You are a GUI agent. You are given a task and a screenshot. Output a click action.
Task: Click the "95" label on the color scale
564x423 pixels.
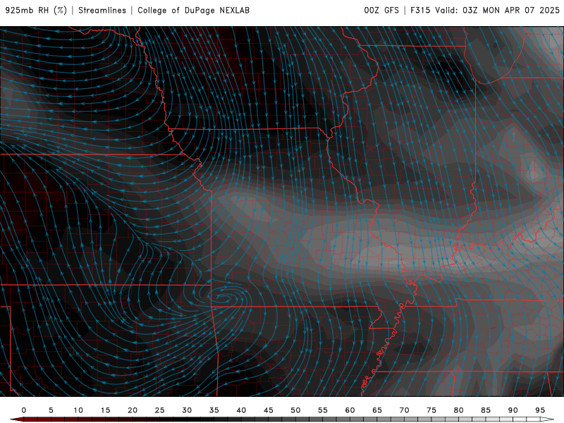540,410
